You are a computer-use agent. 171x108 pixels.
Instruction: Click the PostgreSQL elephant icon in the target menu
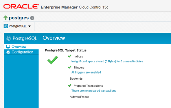pos(6,26)
